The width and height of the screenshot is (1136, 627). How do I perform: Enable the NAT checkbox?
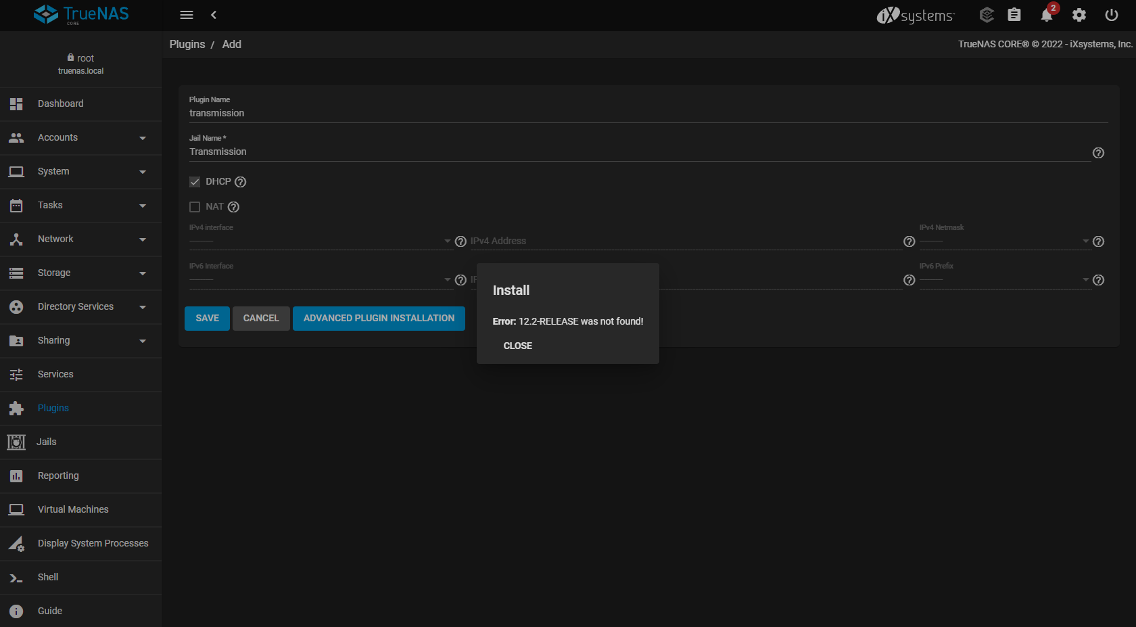point(195,207)
